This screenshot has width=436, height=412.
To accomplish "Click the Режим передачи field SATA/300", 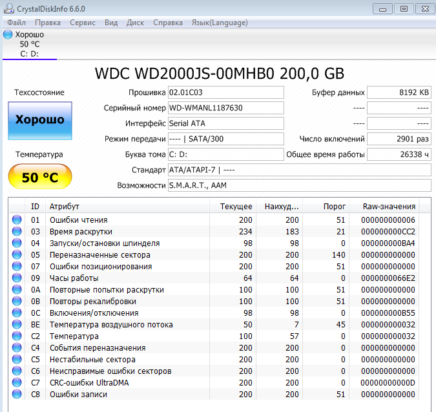I will (x=226, y=139).
